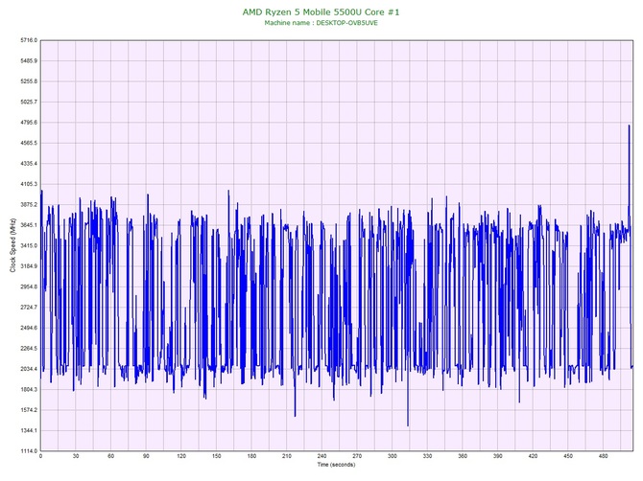The width and height of the screenshot is (643, 481).
Task: Click the 2724.7 y-axis value
Action: click(29, 307)
